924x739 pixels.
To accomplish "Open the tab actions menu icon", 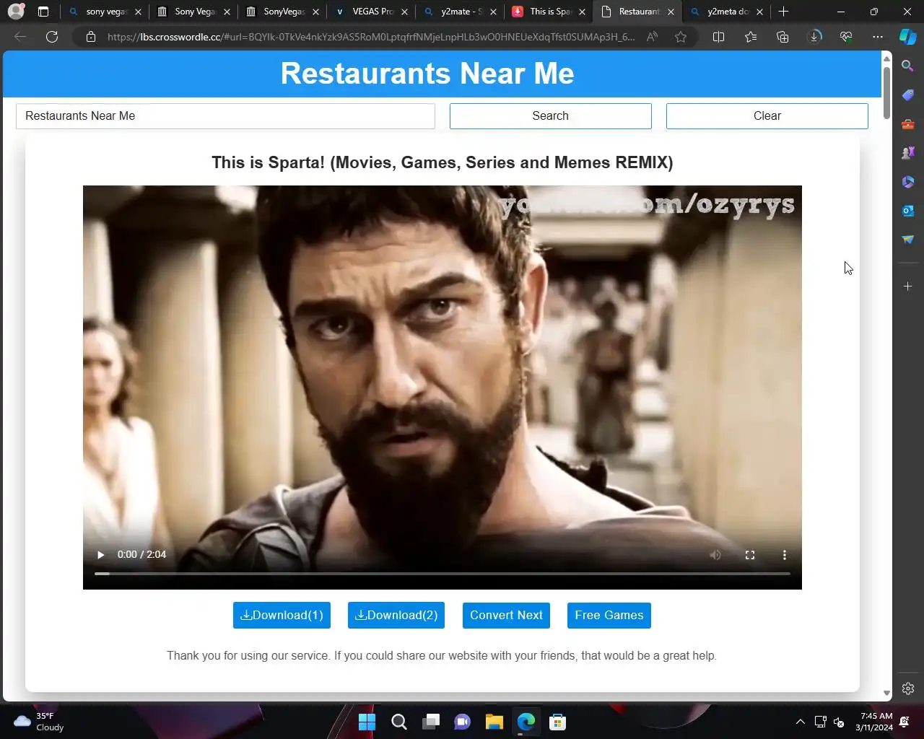I will [x=43, y=12].
